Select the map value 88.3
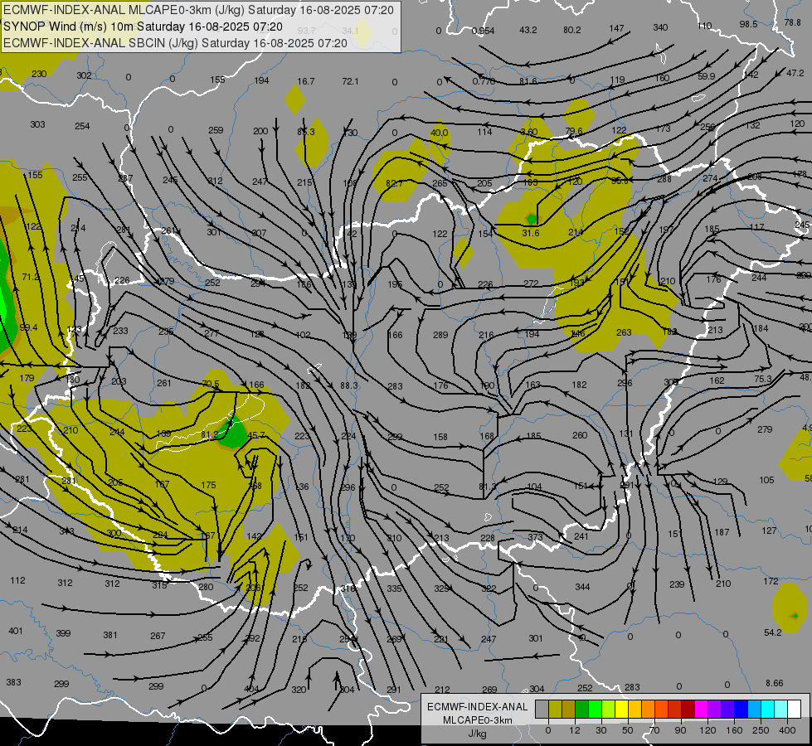Image resolution: width=812 pixels, height=746 pixels. coord(349,385)
